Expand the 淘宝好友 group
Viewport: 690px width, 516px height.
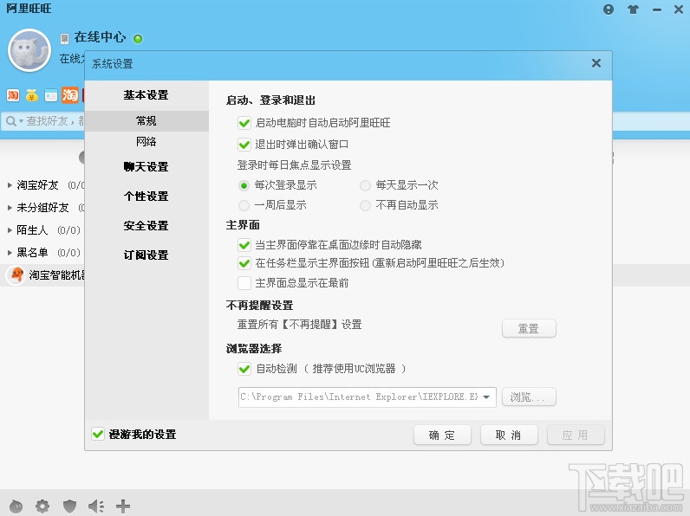click(10, 185)
